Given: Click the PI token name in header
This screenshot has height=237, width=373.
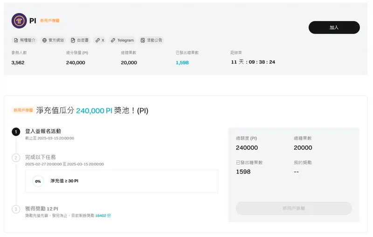Looking at the screenshot, I should click(x=33, y=21).
